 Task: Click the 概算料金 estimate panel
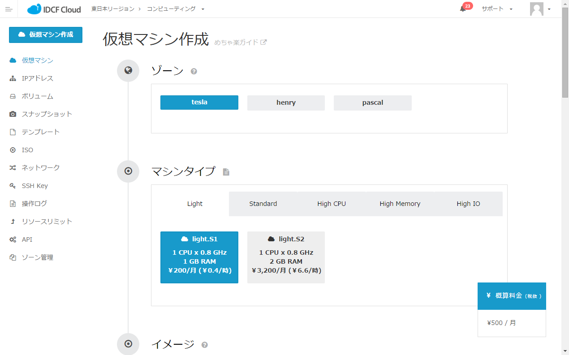[512, 296]
